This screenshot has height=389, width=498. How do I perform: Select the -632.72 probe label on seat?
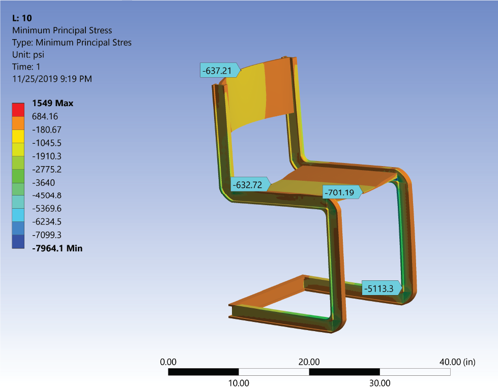[x=250, y=184]
